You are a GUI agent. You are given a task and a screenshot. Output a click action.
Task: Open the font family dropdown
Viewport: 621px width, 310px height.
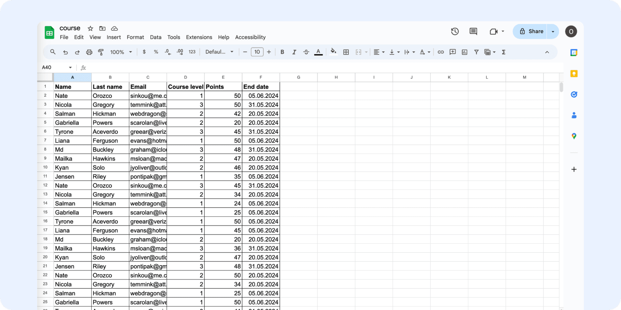pyautogui.click(x=219, y=52)
